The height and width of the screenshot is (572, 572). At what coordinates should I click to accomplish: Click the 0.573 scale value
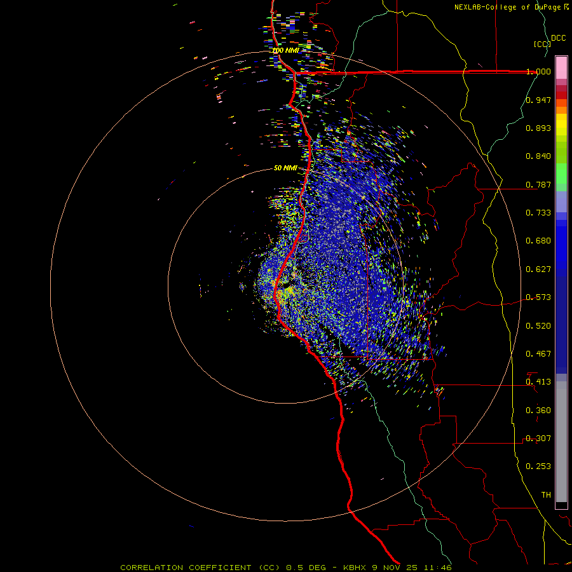(538, 297)
